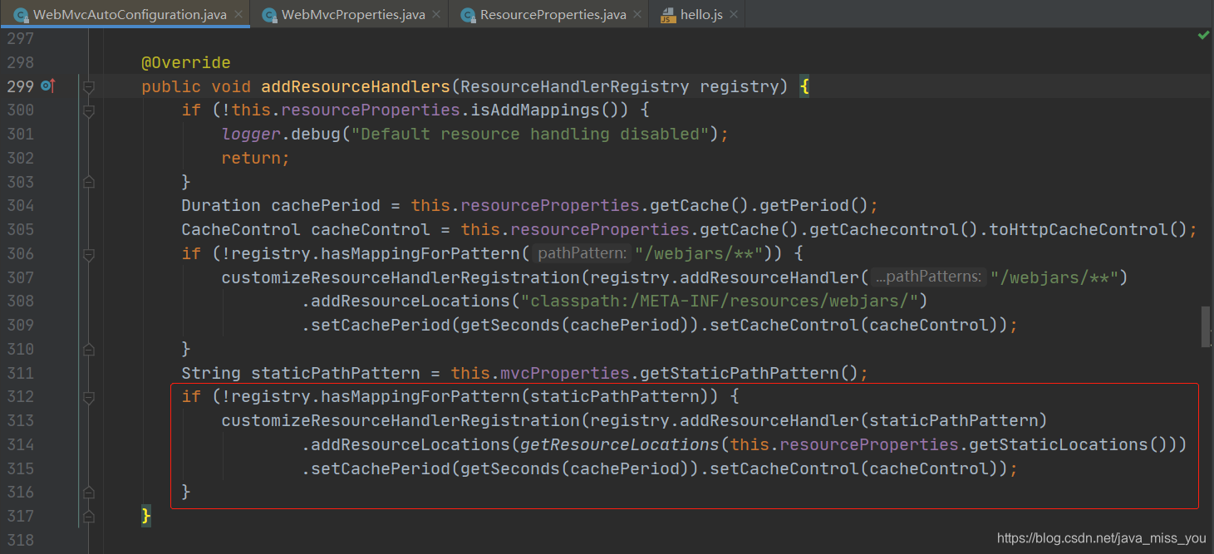The image size is (1214, 554).
Task: Close the WebMvcProperties.java tab
Action: click(436, 15)
